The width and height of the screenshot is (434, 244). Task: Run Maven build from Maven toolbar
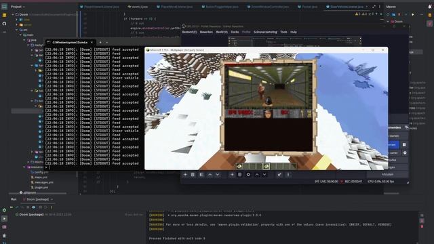pos(413,14)
